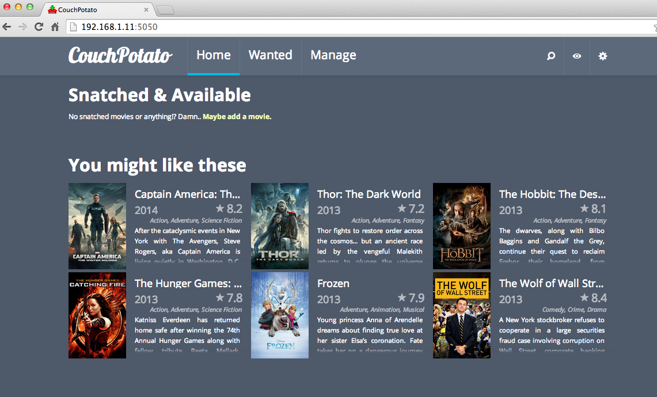Click the 8.2 star rating for Captain America

pos(229,208)
